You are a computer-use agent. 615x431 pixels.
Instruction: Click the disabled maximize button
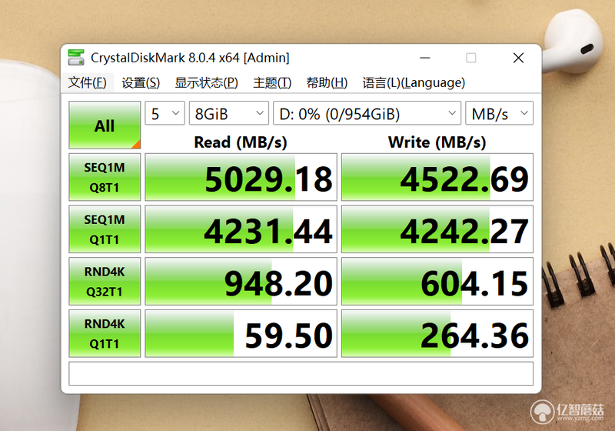(471, 58)
